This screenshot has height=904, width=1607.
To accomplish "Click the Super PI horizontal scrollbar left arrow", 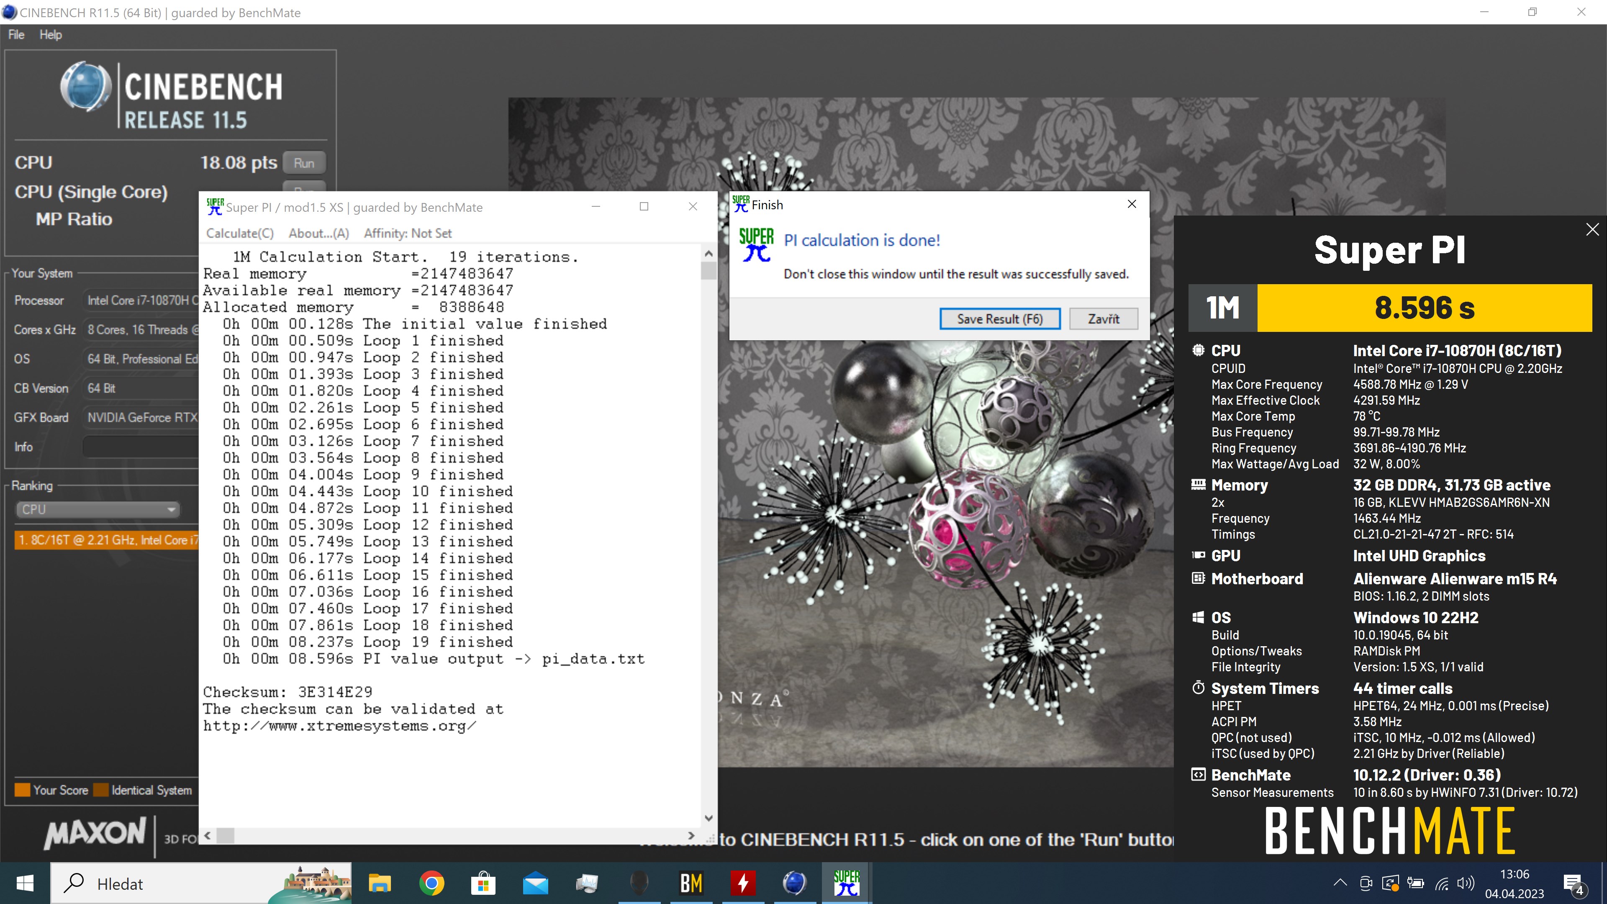I will pos(208,835).
